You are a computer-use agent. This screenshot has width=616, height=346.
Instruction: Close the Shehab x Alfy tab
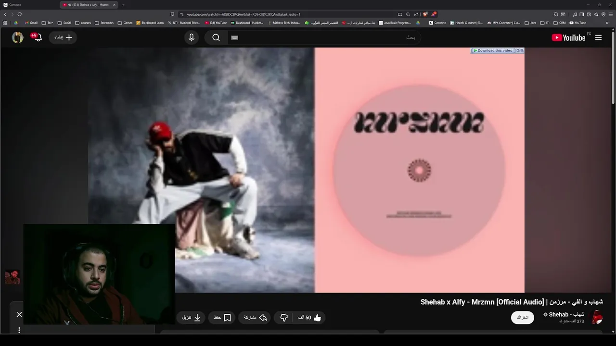pos(114,5)
